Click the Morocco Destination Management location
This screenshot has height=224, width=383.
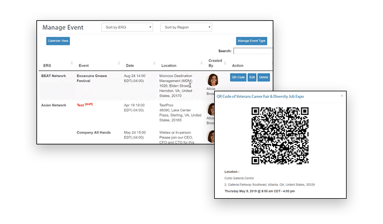[176, 86]
